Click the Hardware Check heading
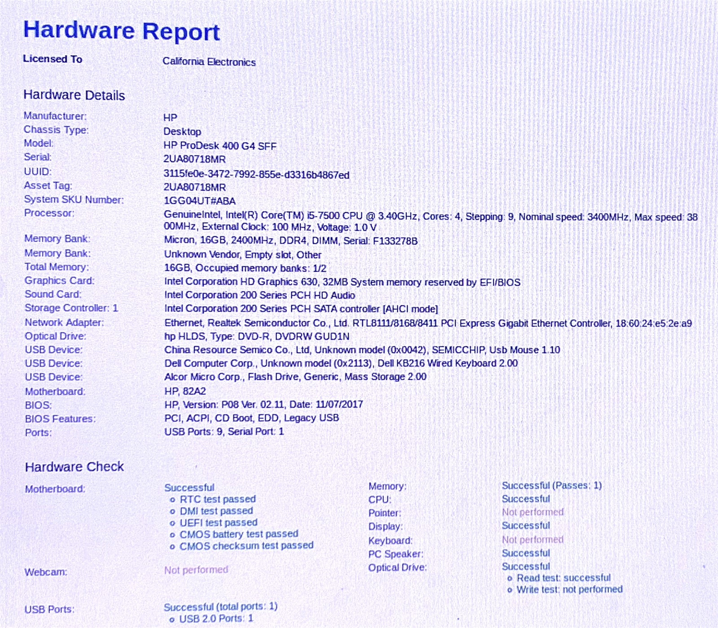Image resolution: width=718 pixels, height=628 pixels. click(x=74, y=467)
